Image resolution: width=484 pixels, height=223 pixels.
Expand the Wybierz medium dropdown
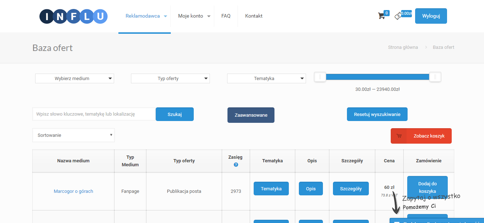click(75, 78)
